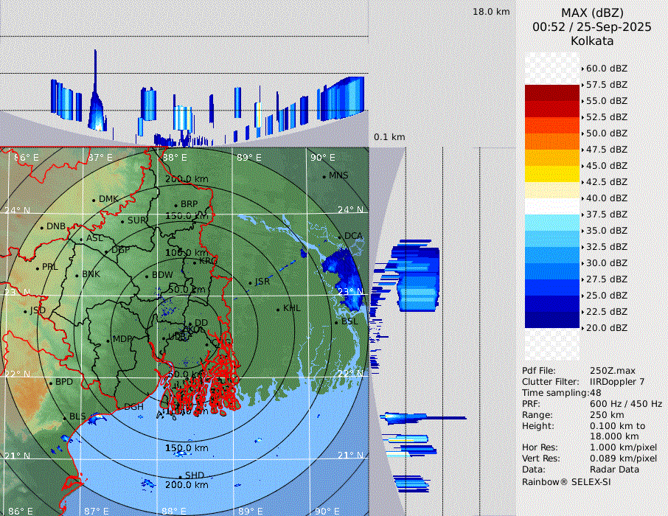The image size is (668, 516).
Task: Click the 00:52 / 25-Sep-2025 timestamp
Action: [x=592, y=27]
